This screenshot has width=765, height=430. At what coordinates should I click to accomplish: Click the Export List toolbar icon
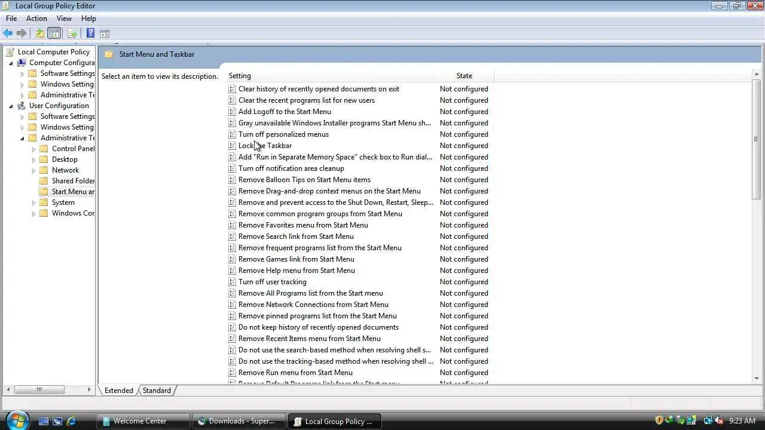[x=72, y=33]
